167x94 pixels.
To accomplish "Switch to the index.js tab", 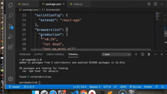I will pos(78,4).
